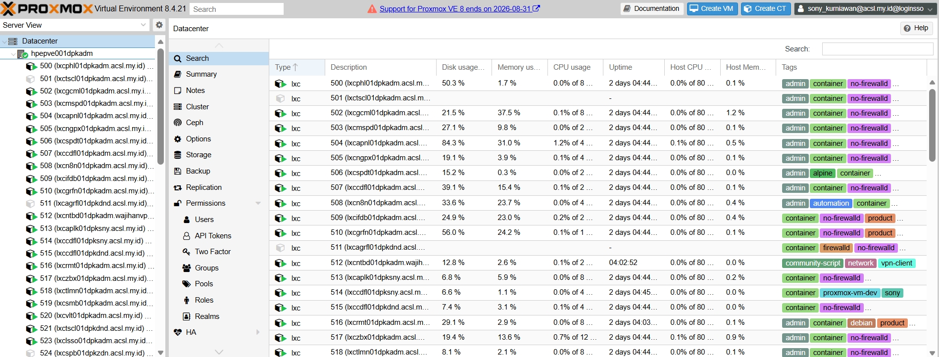The width and height of the screenshot is (939, 357).
Task: Expand the HA submenu
Action: [258, 332]
